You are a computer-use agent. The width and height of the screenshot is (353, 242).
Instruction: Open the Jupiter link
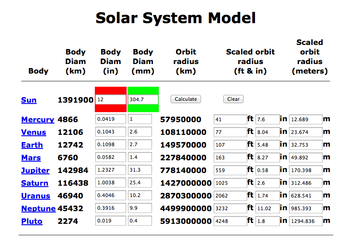[x=35, y=170]
